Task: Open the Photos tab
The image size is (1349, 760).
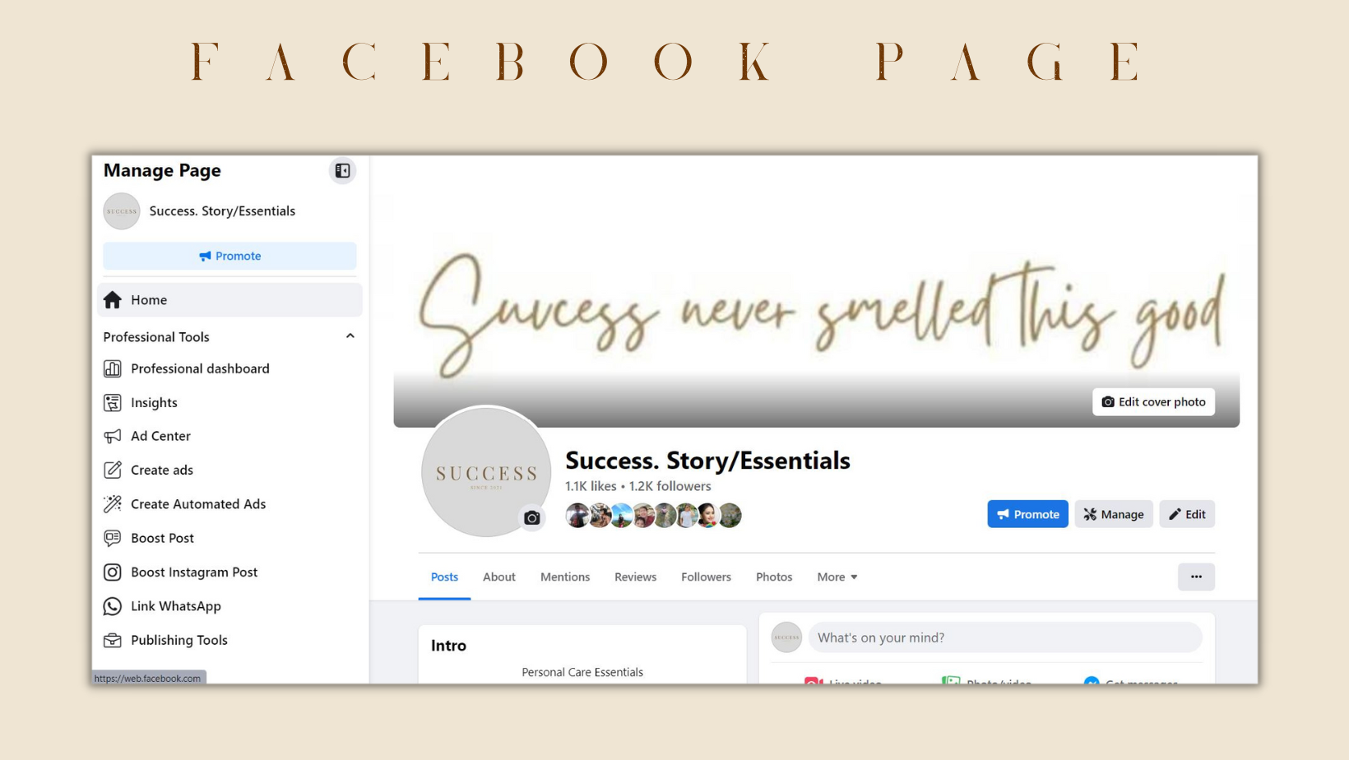Action: click(774, 577)
